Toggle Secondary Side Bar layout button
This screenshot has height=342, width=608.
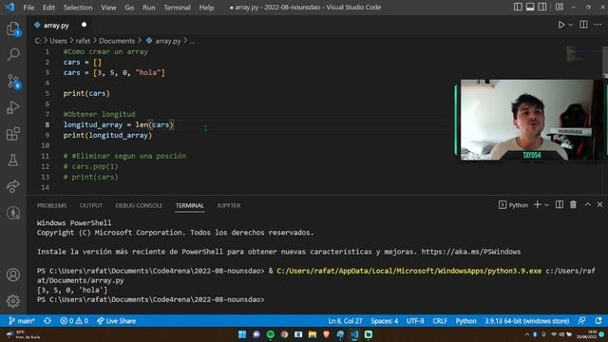point(542,7)
